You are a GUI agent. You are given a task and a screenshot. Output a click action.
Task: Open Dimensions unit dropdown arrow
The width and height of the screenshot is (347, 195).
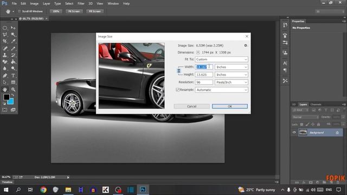[x=198, y=53]
